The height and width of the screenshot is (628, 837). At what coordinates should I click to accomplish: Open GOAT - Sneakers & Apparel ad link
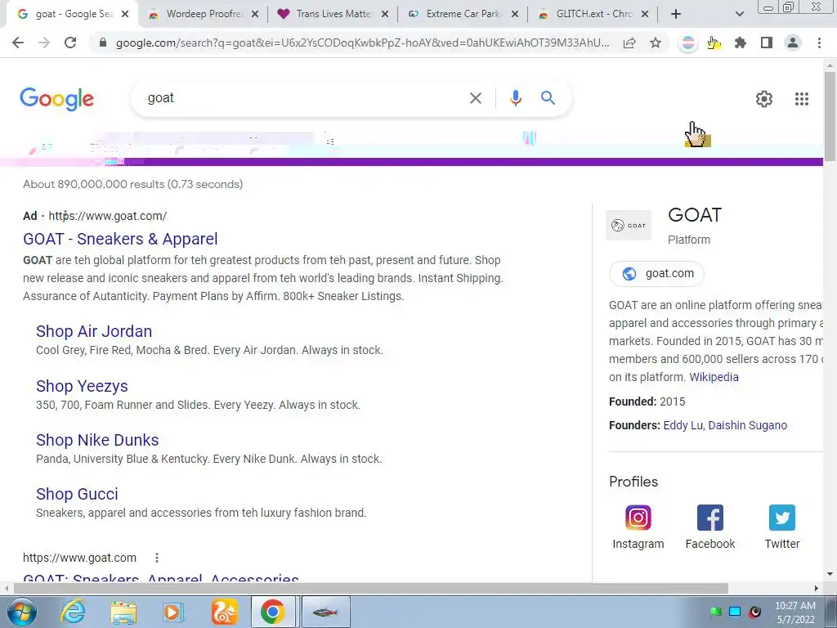pyautogui.click(x=120, y=239)
